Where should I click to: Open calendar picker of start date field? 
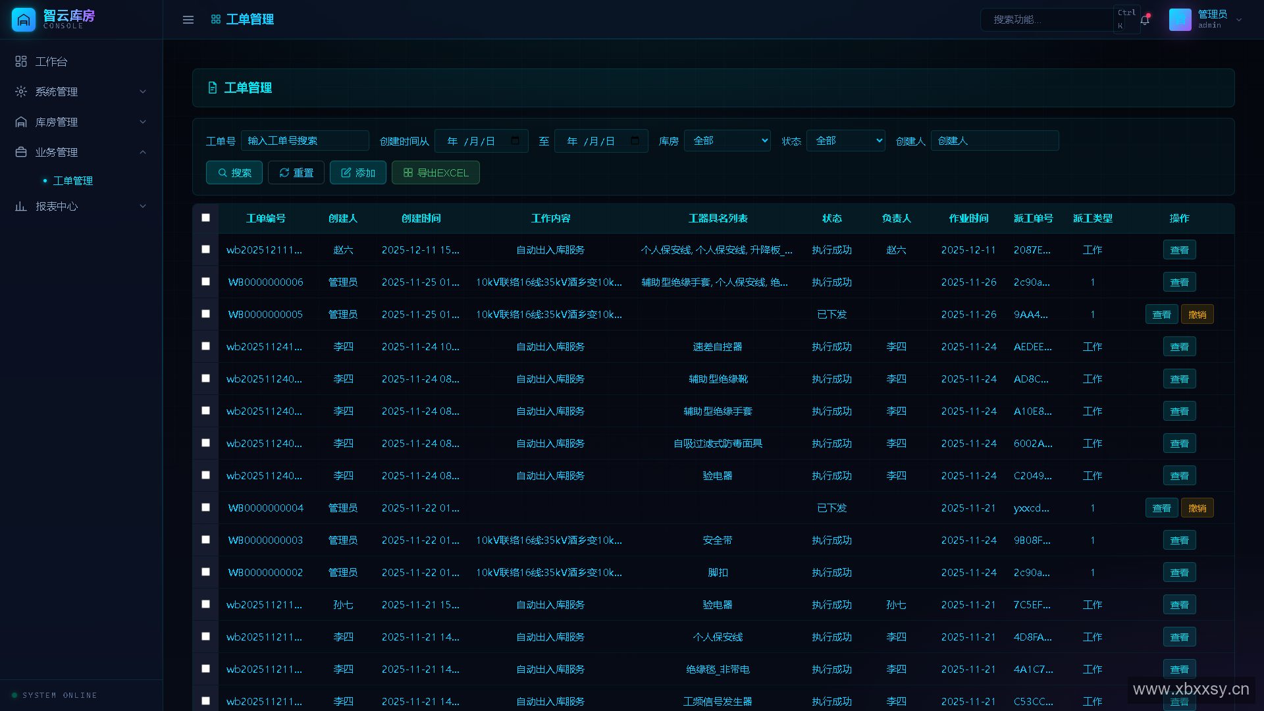point(515,141)
